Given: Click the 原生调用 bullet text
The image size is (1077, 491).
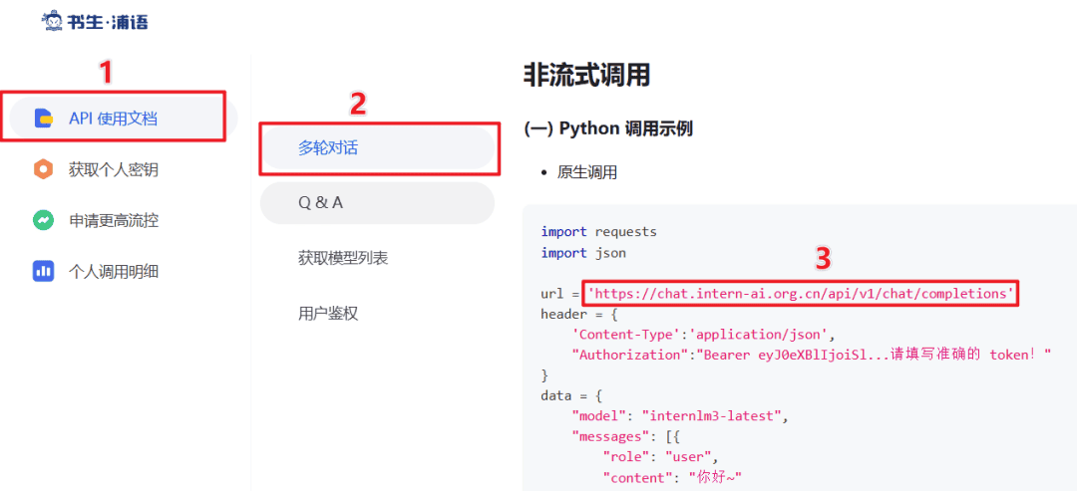Looking at the screenshot, I should 587,172.
